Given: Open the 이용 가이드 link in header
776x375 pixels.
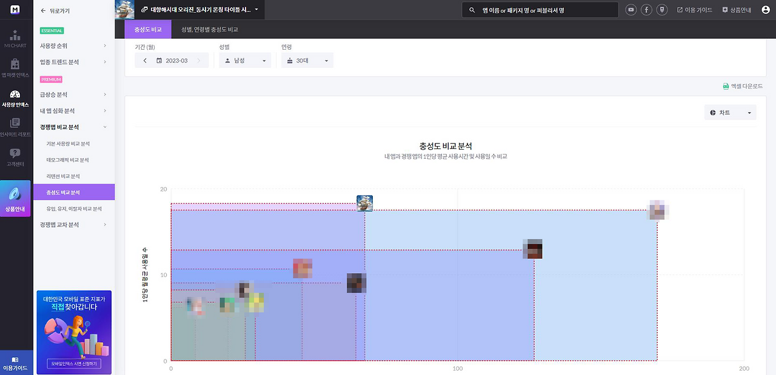Looking at the screenshot, I should [x=695, y=10].
